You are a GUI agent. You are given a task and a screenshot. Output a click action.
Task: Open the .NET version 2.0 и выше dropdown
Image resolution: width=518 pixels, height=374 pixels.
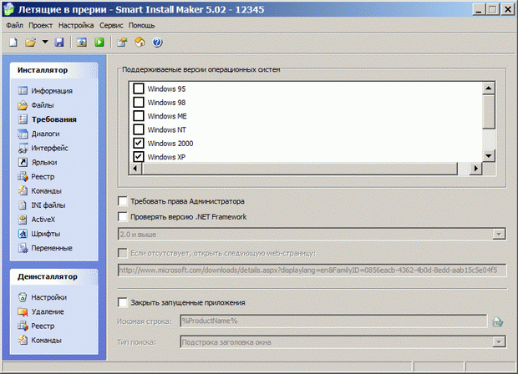[x=499, y=235]
